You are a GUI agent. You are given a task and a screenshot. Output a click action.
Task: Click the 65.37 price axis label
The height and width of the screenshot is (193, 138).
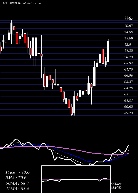pos(129,82)
